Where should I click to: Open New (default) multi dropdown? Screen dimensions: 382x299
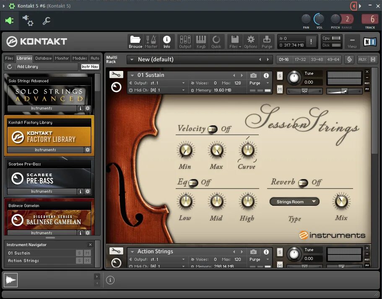tap(132, 59)
